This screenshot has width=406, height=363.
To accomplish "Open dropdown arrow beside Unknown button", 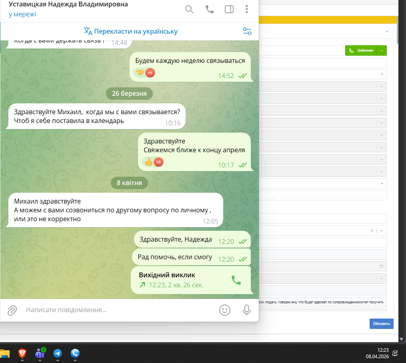I will [382, 50].
